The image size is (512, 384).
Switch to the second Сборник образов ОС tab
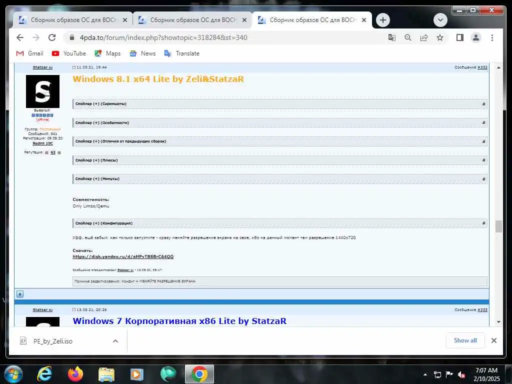point(192,20)
